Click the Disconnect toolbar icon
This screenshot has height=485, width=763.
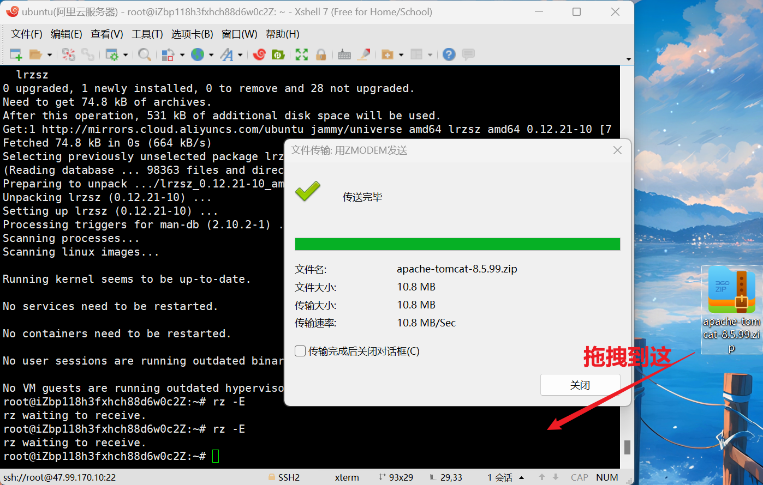point(68,54)
